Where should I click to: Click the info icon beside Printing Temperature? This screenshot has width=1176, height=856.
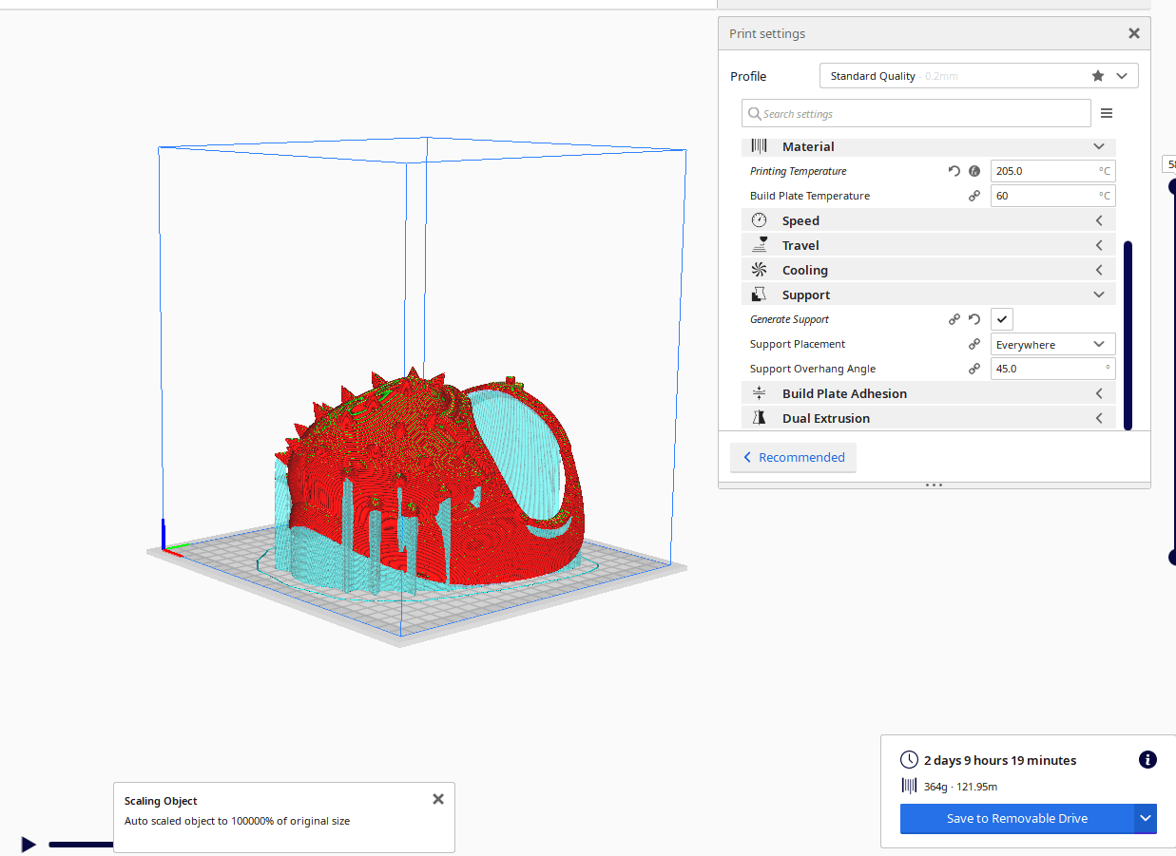[x=974, y=170]
